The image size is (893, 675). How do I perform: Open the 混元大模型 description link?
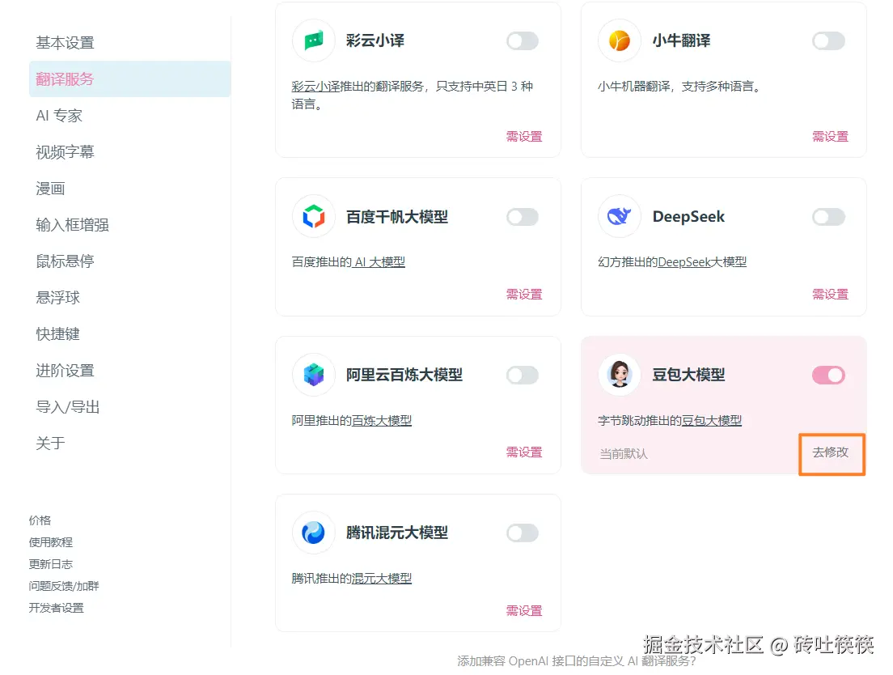(x=382, y=578)
